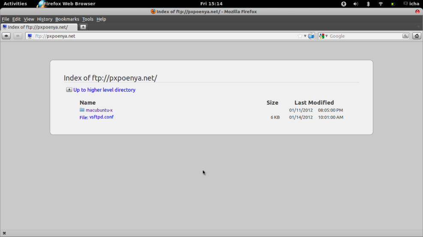Open the History menu
Screen dimensions: 423x237
[45, 19]
